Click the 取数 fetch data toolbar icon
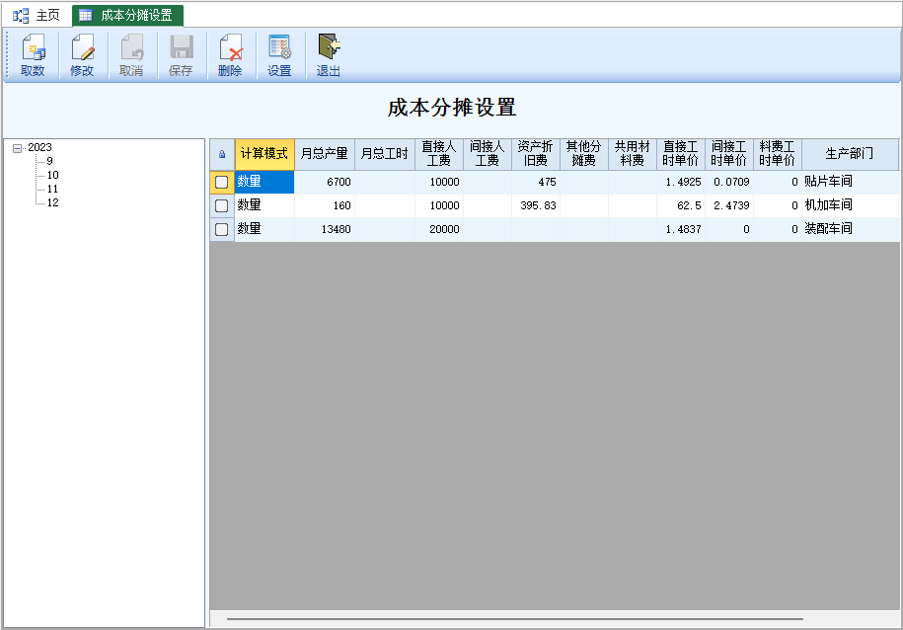Image resolution: width=903 pixels, height=630 pixels. coord(33,48)
